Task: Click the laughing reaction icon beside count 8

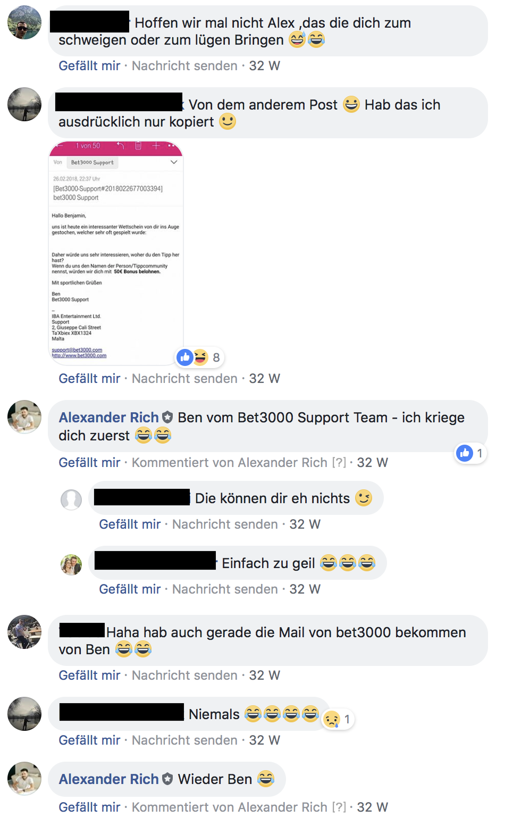Action: click(200, 357)
